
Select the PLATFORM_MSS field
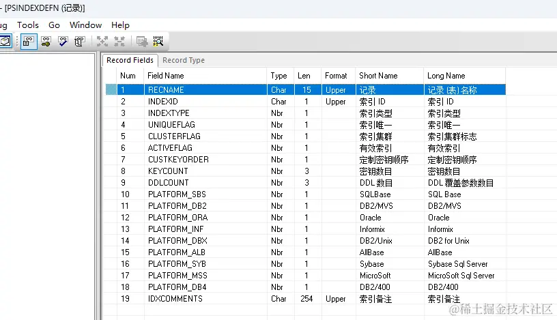177,275
